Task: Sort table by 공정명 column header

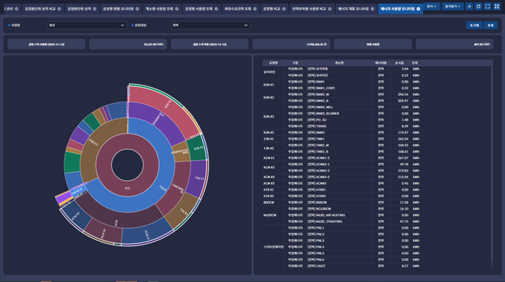Action: pyautogui.click(x=273, y=63)
